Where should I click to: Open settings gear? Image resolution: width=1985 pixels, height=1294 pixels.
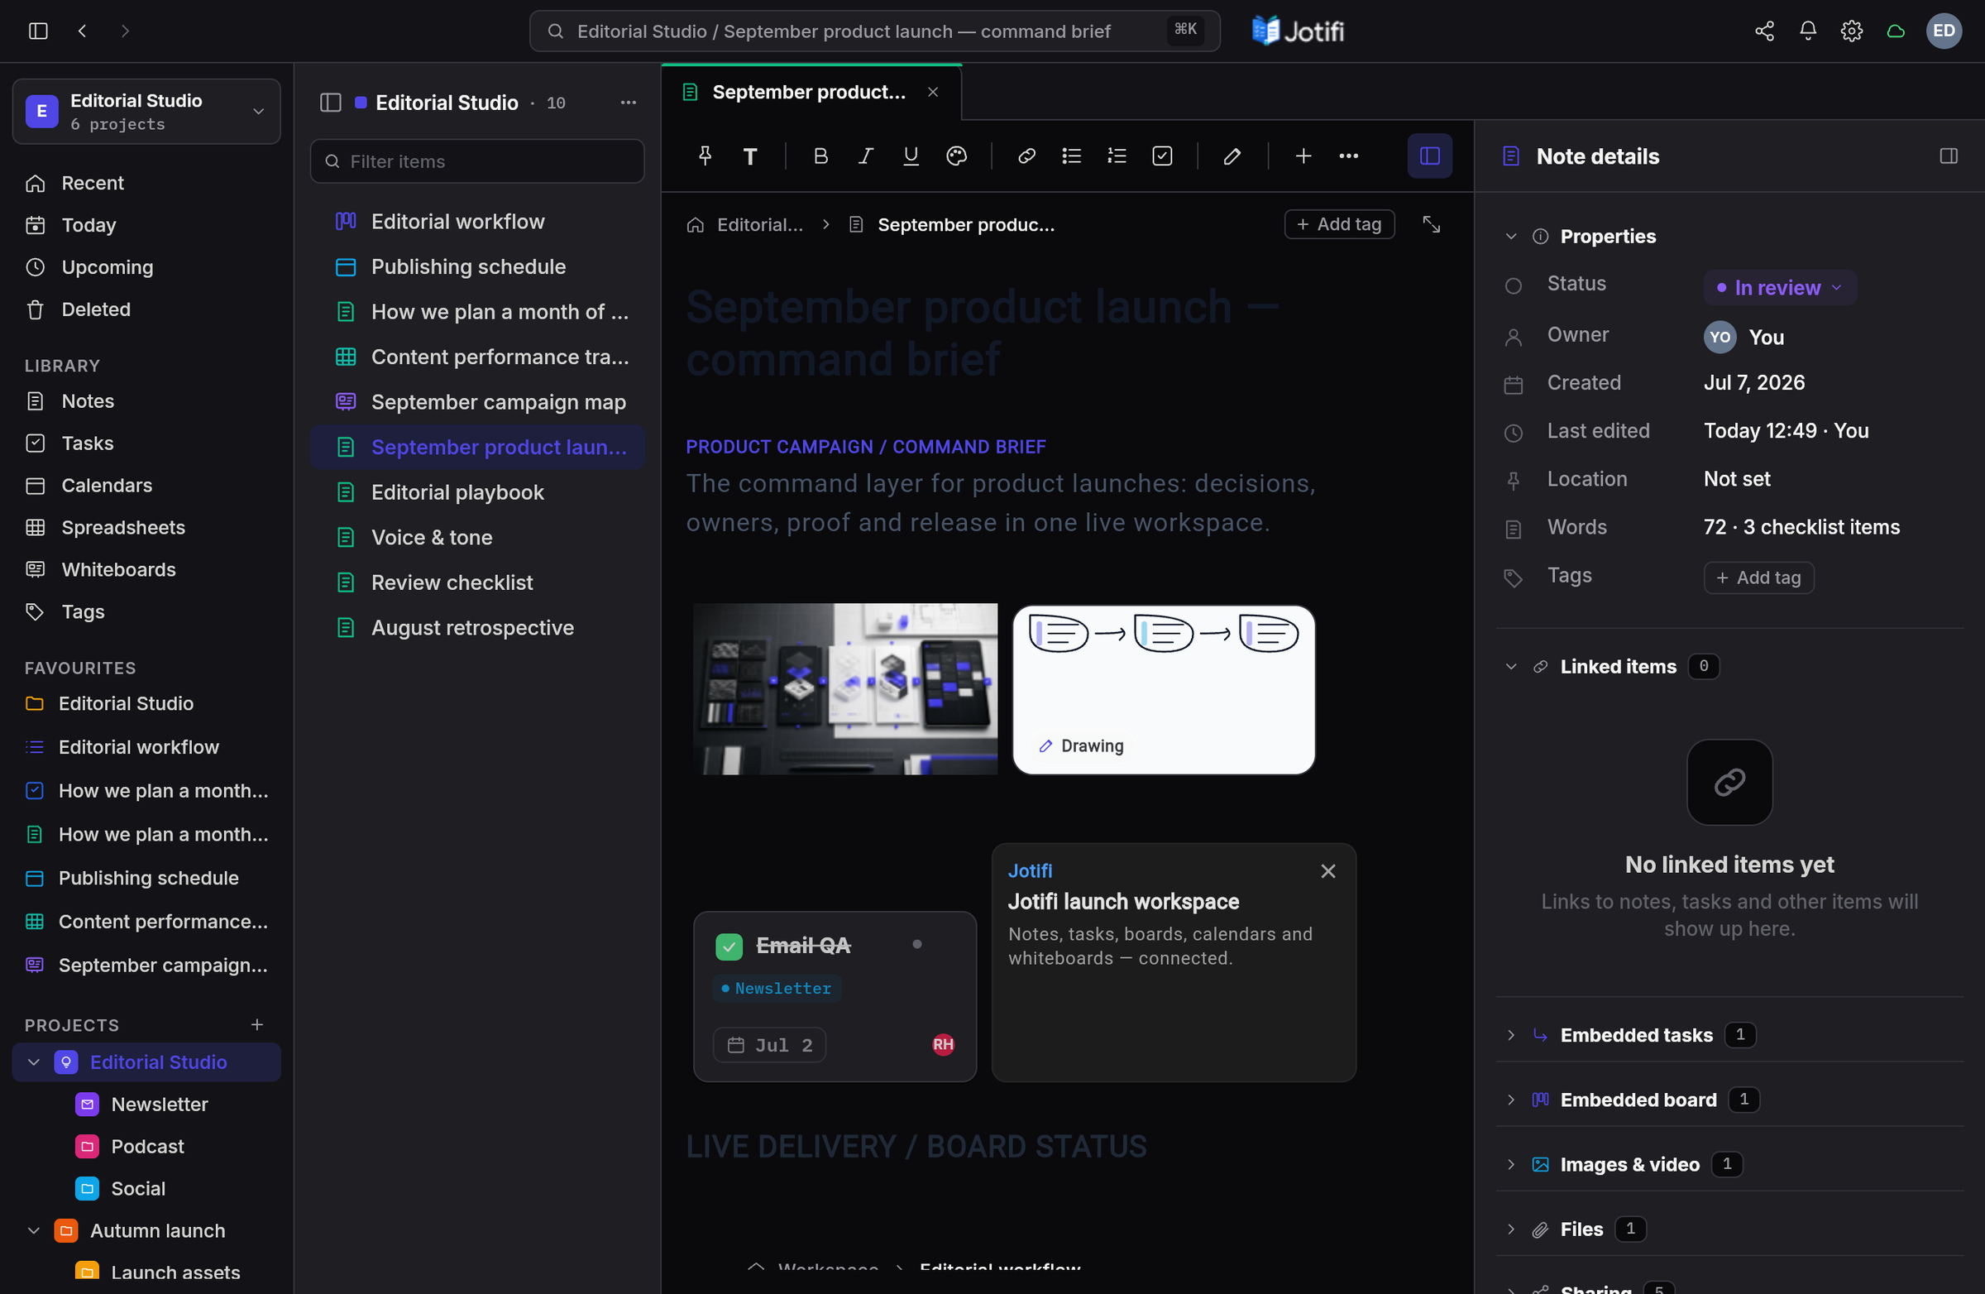click(1852, 31)
